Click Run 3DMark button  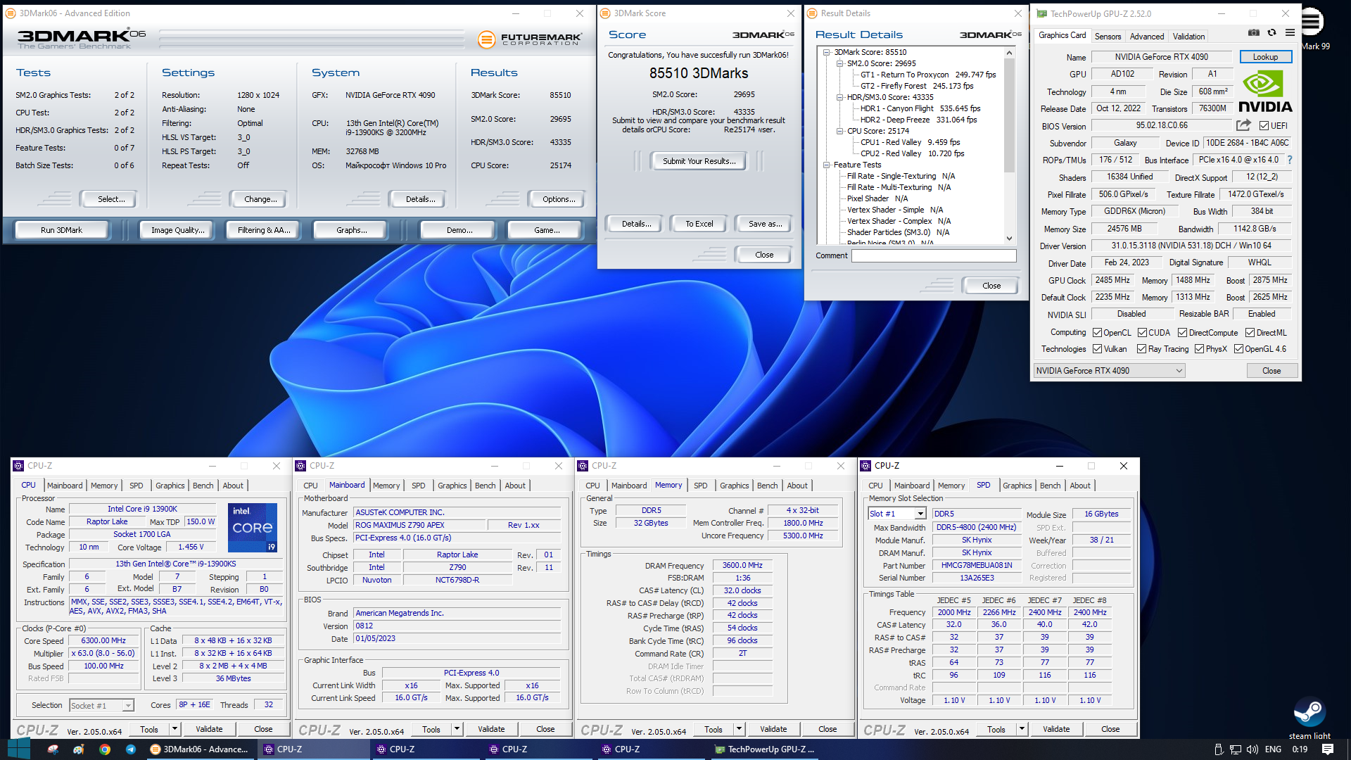coord(62,230)
